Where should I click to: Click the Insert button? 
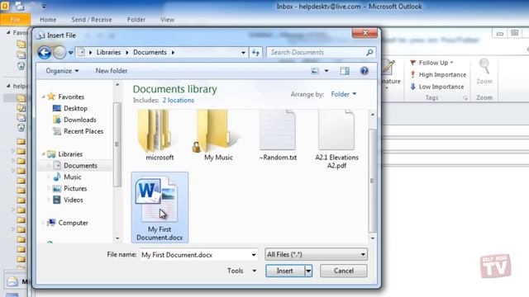click(285, 271)
